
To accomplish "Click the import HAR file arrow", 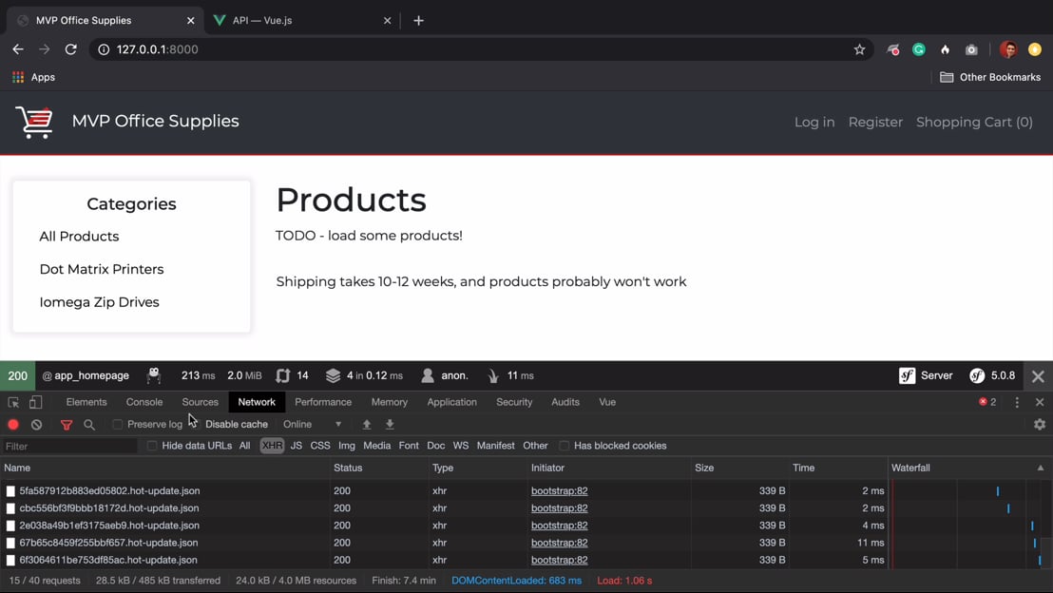I will (367, 425).
